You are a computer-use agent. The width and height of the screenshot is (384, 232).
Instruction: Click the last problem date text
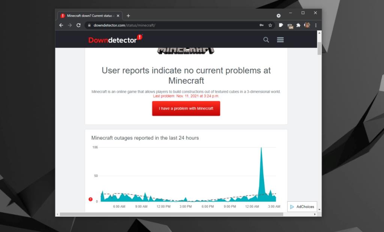click(186, 96)
